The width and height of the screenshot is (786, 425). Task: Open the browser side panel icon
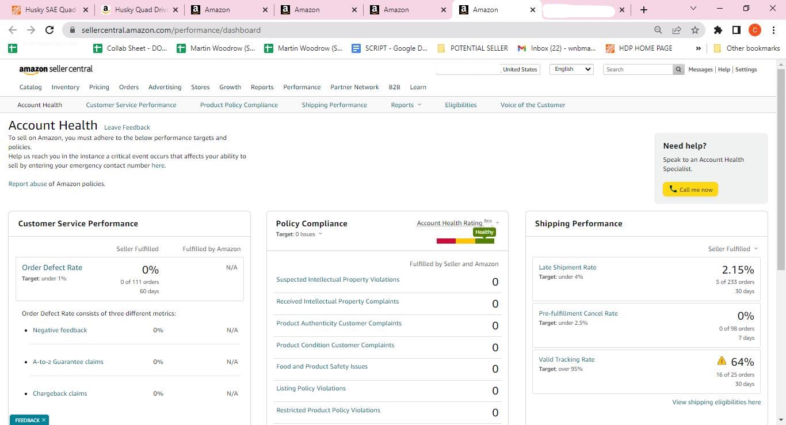click(x=736, y=30)
